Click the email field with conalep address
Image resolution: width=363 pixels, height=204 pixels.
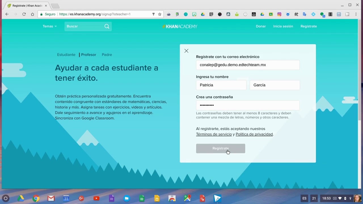click(x=248, y=65)
